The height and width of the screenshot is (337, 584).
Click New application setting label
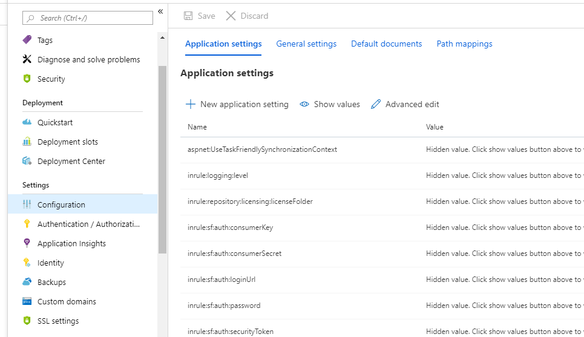(244, 104)
